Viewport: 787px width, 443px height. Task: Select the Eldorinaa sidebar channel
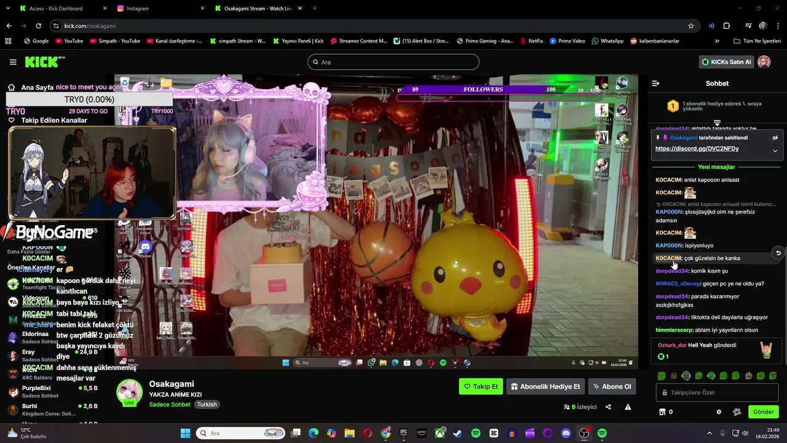[52, 338]
